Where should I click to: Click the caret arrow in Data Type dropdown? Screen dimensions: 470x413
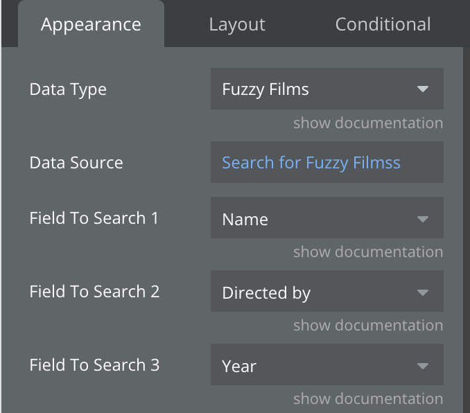[422, 89]
